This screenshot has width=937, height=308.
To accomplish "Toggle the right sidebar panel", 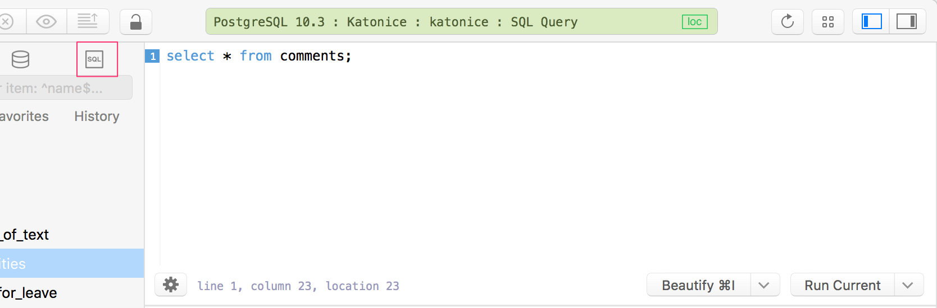I will 907,22.
